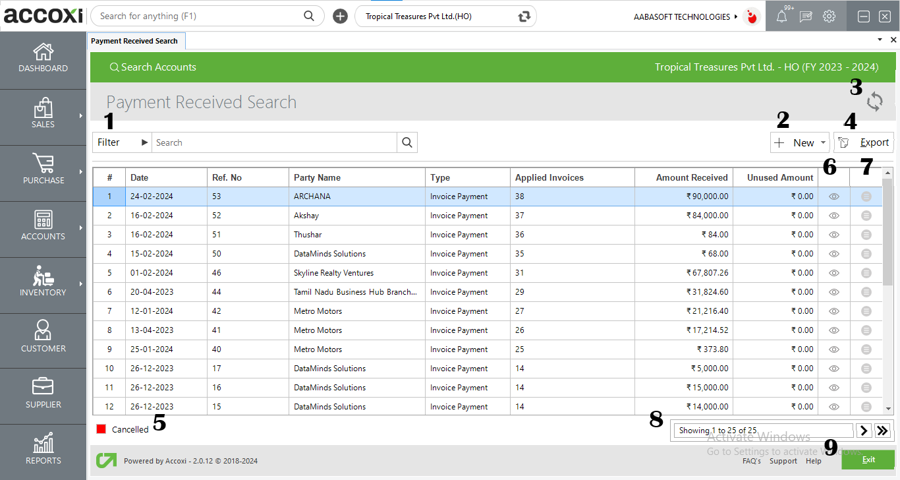Click the plus icon beside global search

pos(340,16)
